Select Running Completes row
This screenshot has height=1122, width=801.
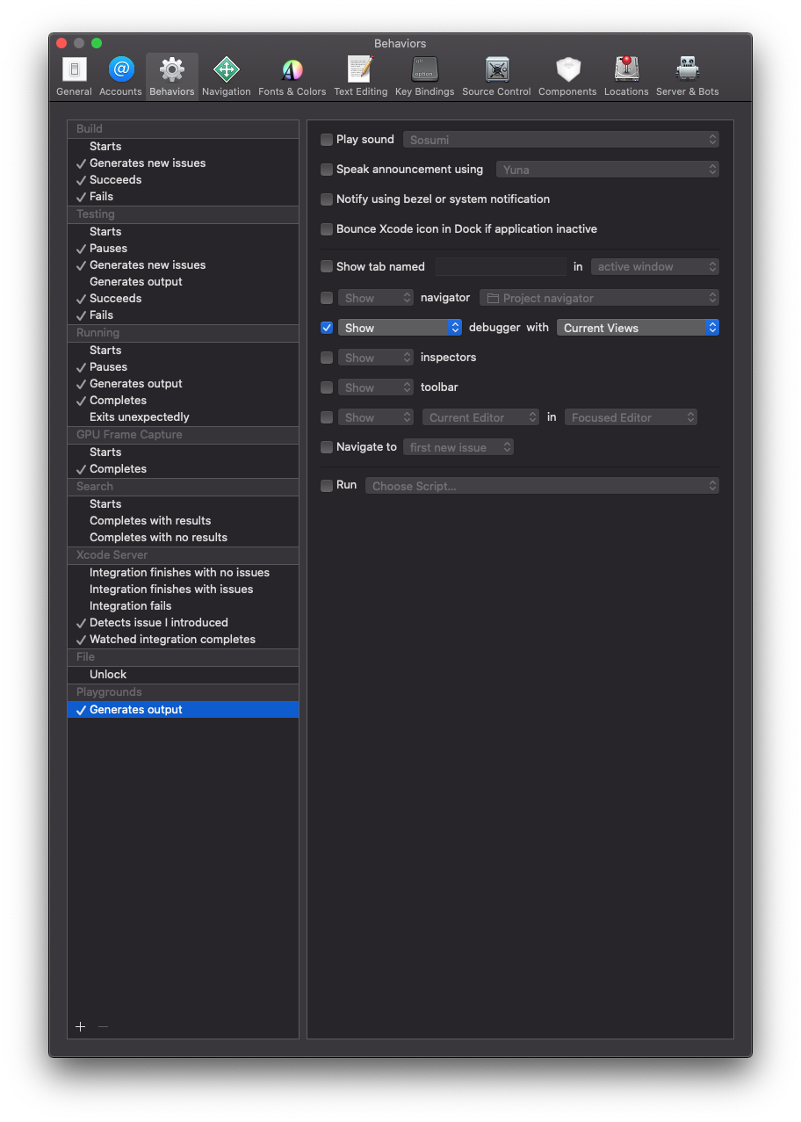[x=183, y=401]
